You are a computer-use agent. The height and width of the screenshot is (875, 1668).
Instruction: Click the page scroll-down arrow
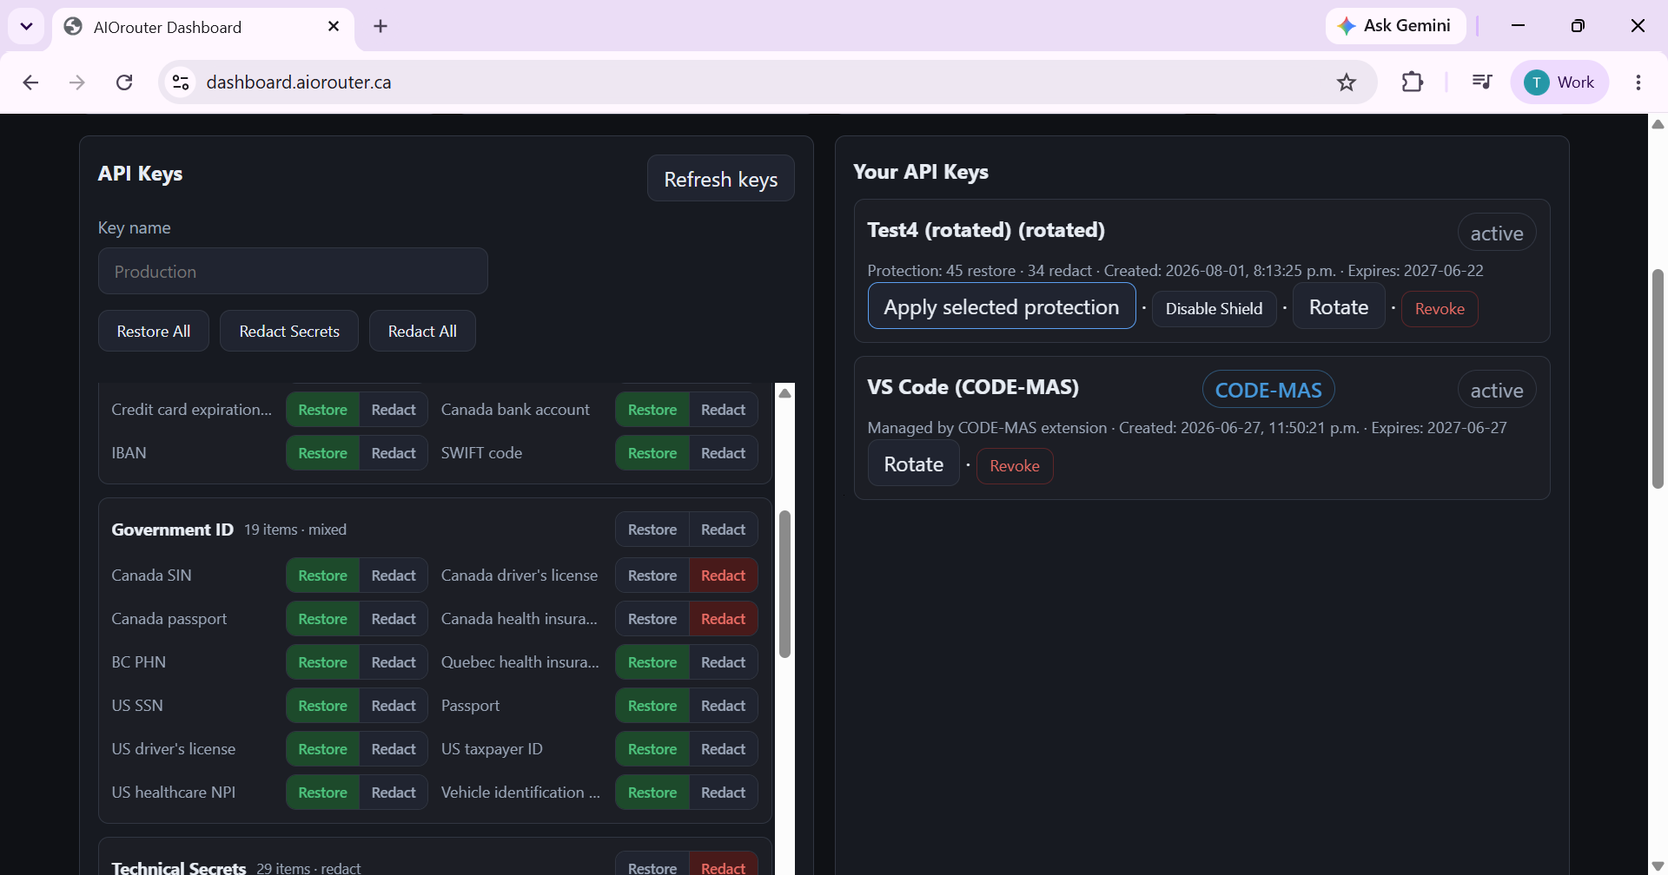(x=1658, y=865)
